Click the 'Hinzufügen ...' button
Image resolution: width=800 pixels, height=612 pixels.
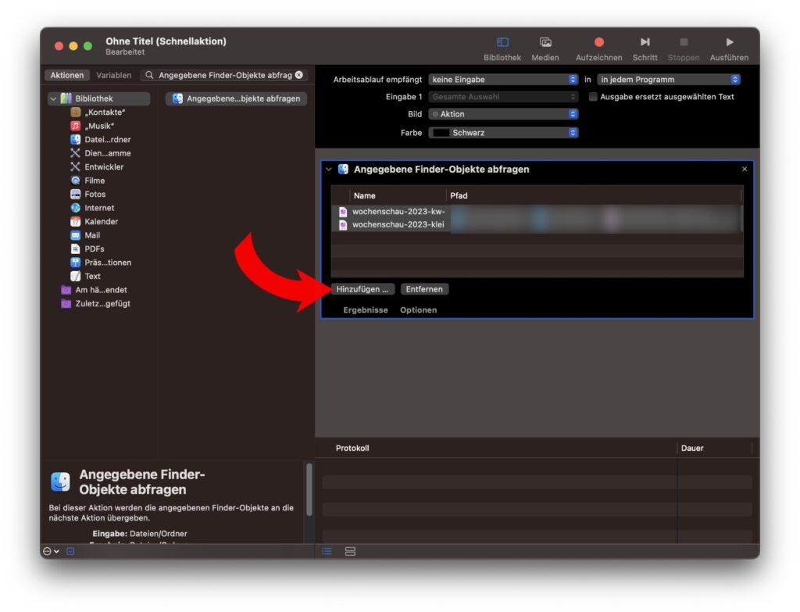tap(362, 289)
